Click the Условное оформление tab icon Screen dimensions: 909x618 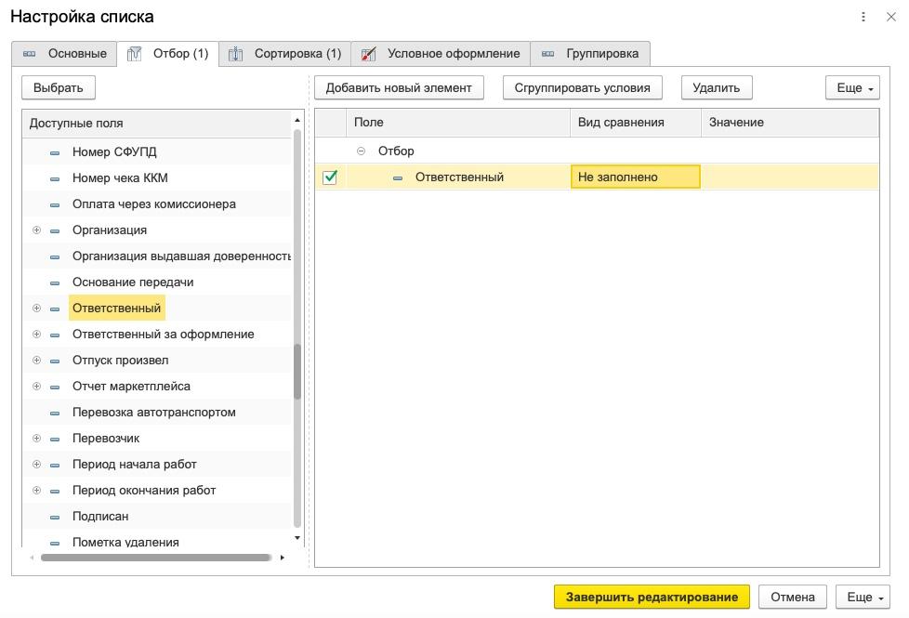(369, 54)
